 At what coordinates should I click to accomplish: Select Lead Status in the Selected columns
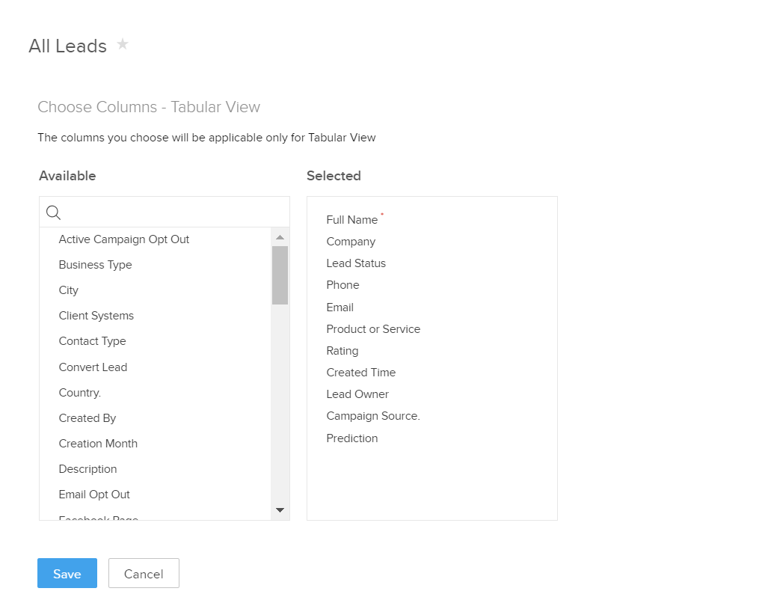[x=356, y=263]
